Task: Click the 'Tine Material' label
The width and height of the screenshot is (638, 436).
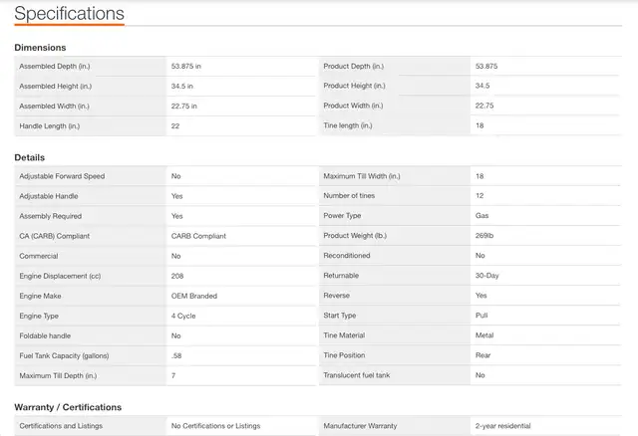Action: [x=344, y=334]
